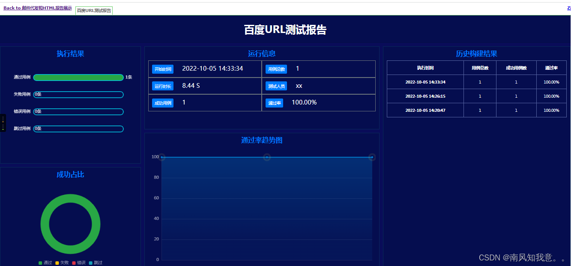Click the large 百度URL测试报告 page title

pos(285,30)
